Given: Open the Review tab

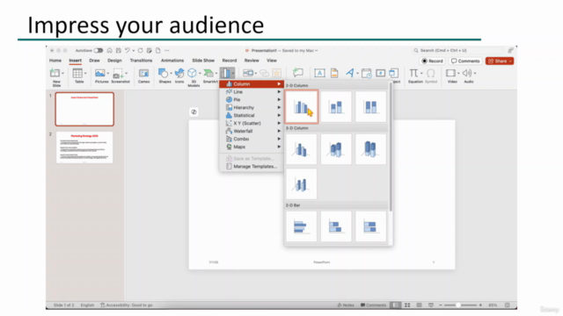Looking at the screenshot, I should click(x=252, y=61).
